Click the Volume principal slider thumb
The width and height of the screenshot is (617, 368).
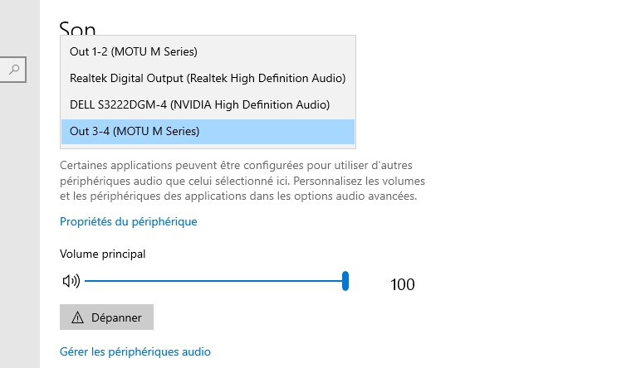pos(345,281)
